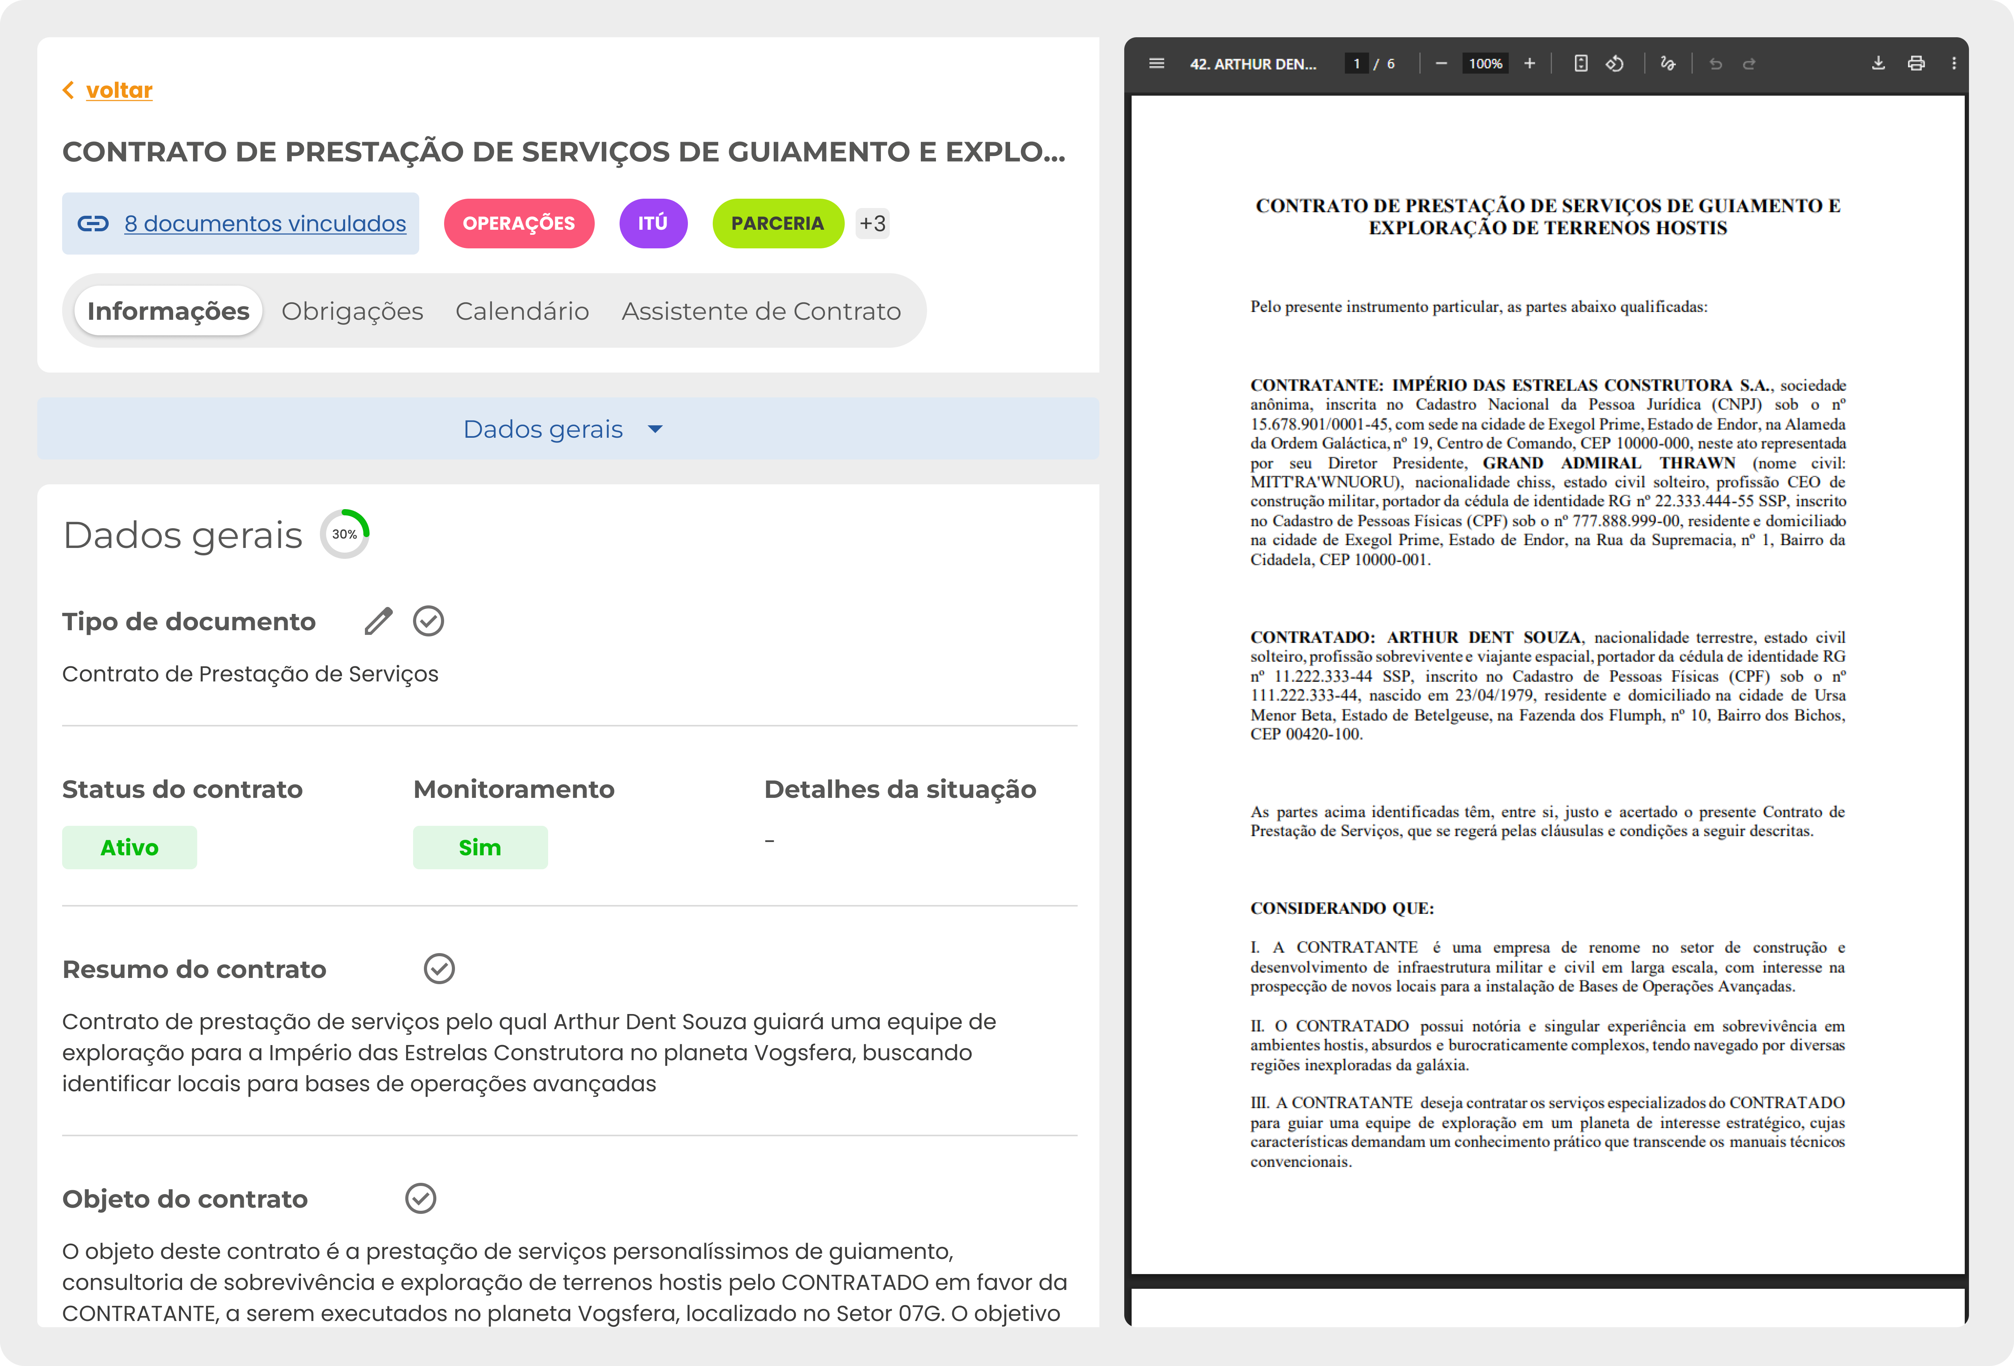The height and width of the screenshot is (1366, 2014).
Task: Download the contract PDF
Action: pyautogui.click(x=1878, y=62)
